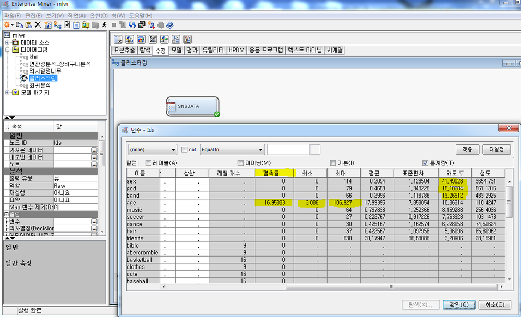Open the 옵션(O) menu
521x317 pixels.
99,16
